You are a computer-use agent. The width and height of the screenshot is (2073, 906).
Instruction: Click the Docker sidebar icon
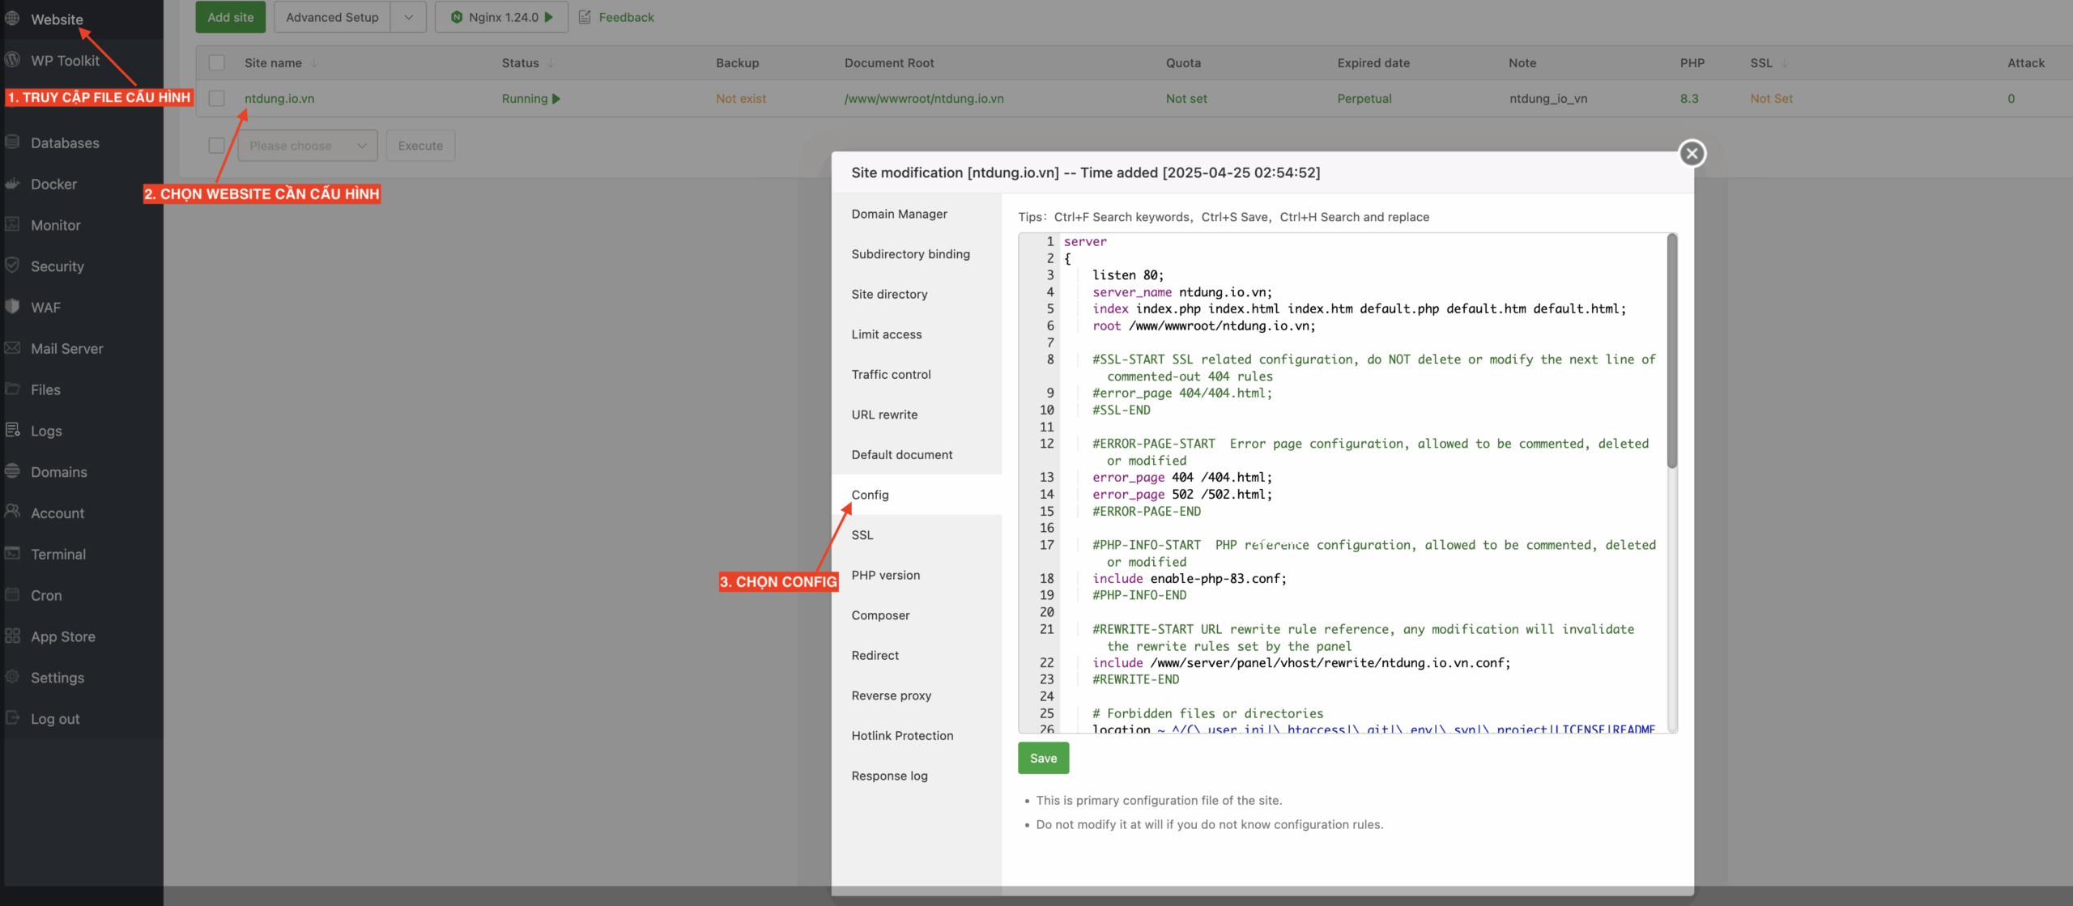coord(12,184)
